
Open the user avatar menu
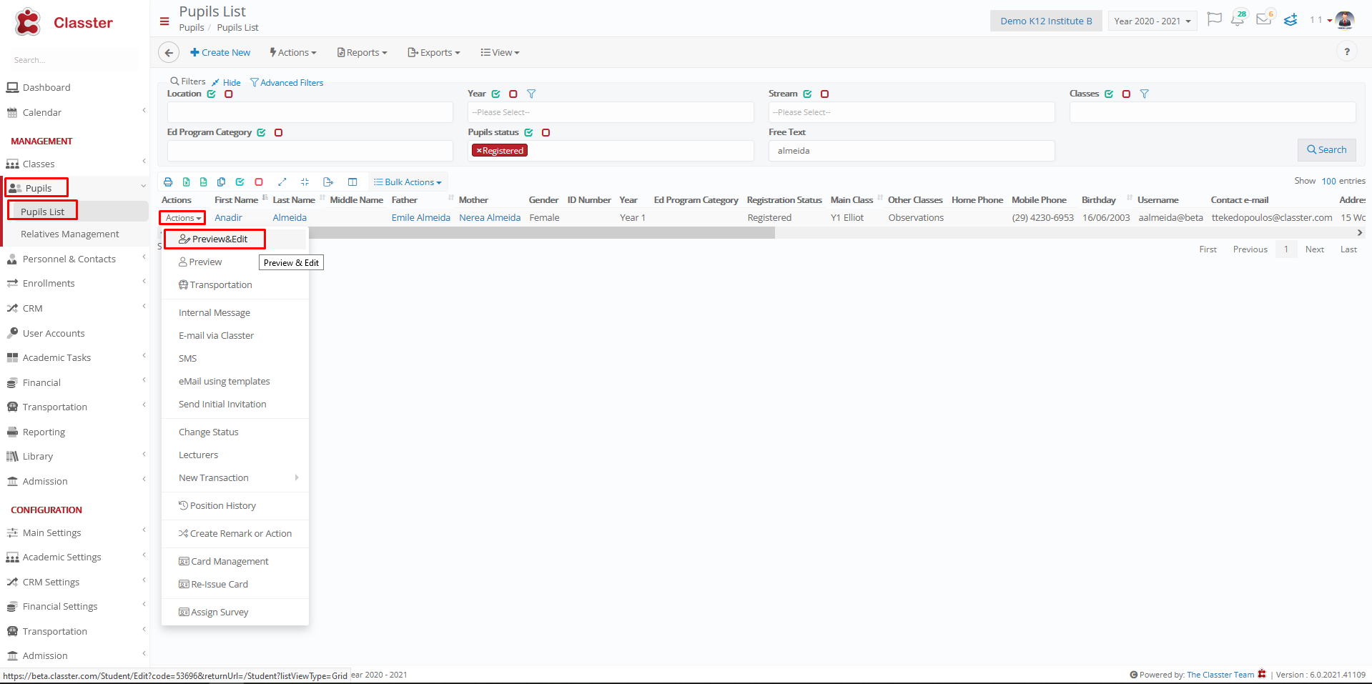[1345, 20]
